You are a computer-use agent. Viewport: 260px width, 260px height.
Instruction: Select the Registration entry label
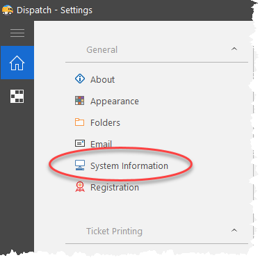(115, 188)
